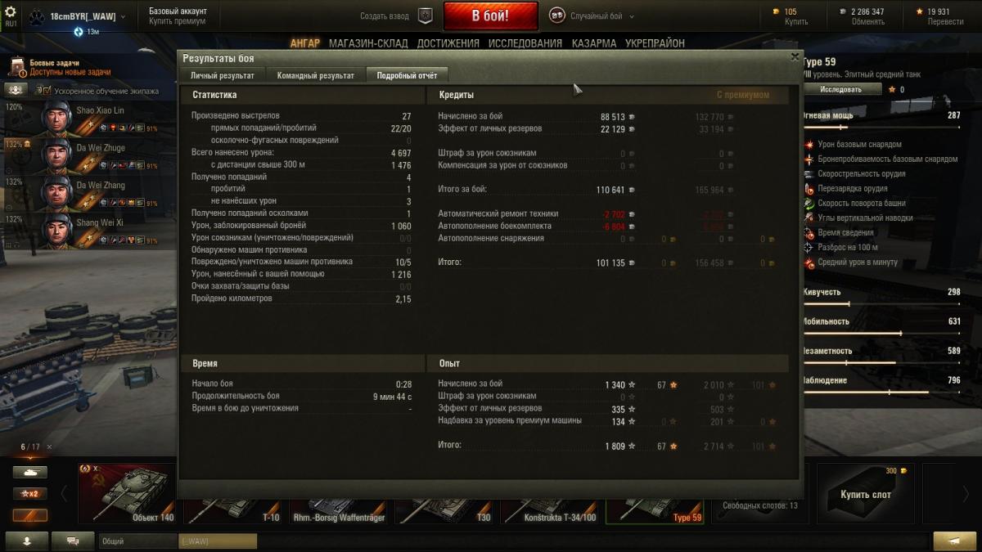Expand the player account dropdown arrow
982x552 pixels.
(124, 16)
